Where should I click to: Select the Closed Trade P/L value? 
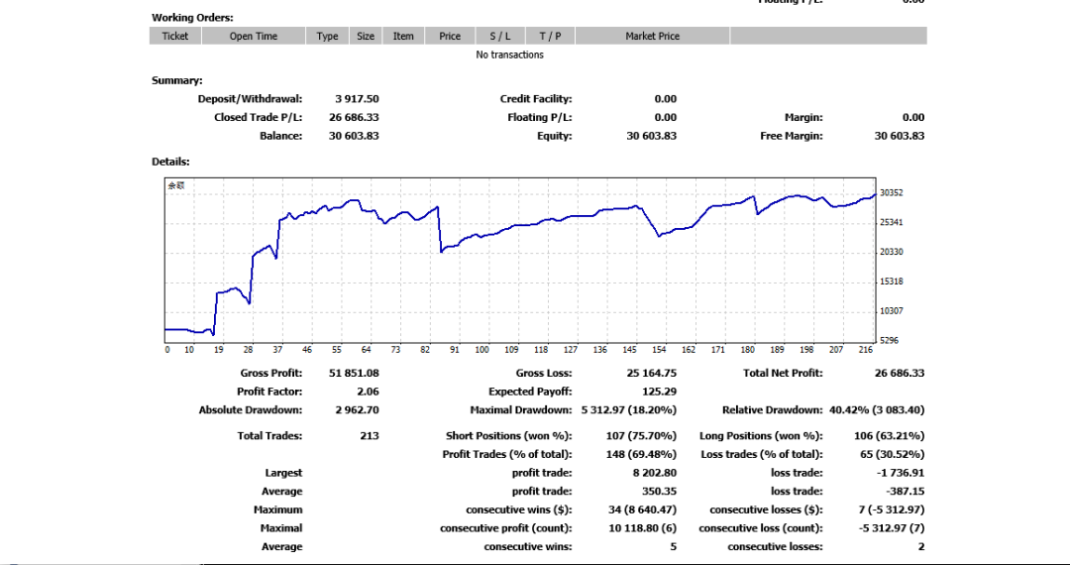tap(354, 117)
